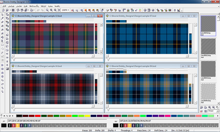
Task: Open the پنجره menu
Action: [50, 6]
